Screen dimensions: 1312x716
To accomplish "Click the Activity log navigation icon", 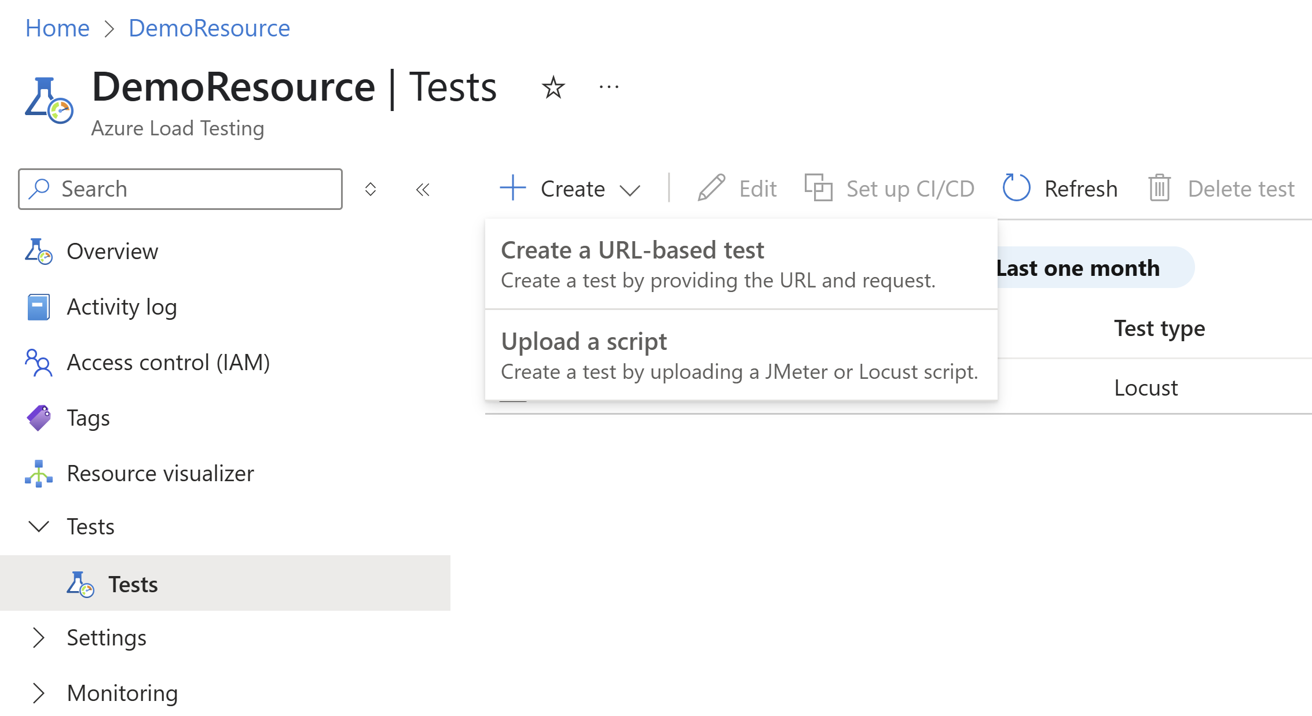I will (38, 306).
